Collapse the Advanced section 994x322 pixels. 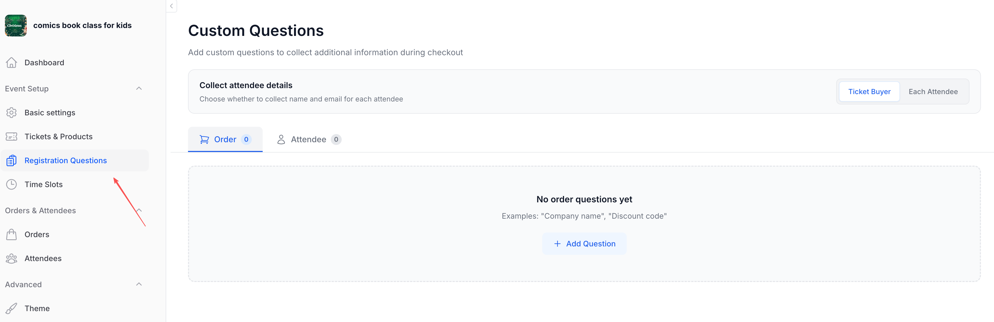click(x=139, y=284)
